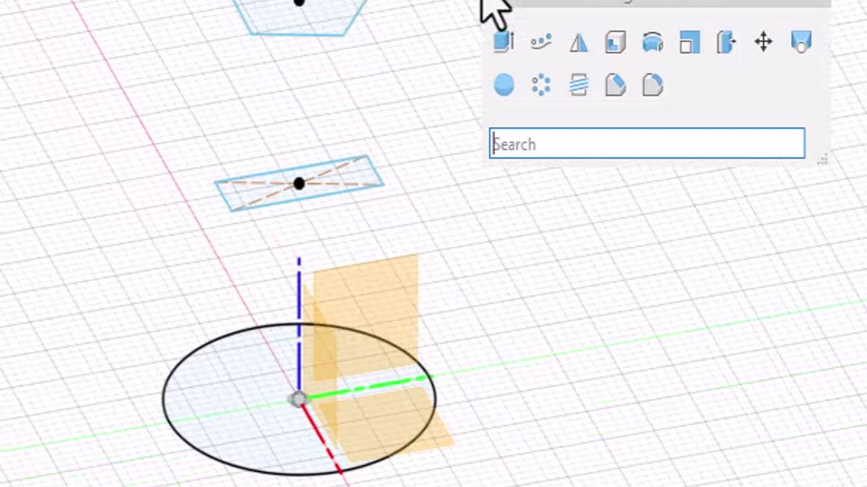Select the blue vertical Z axis
This screenshot has height=487, width=867.
[x=299, y=325]
